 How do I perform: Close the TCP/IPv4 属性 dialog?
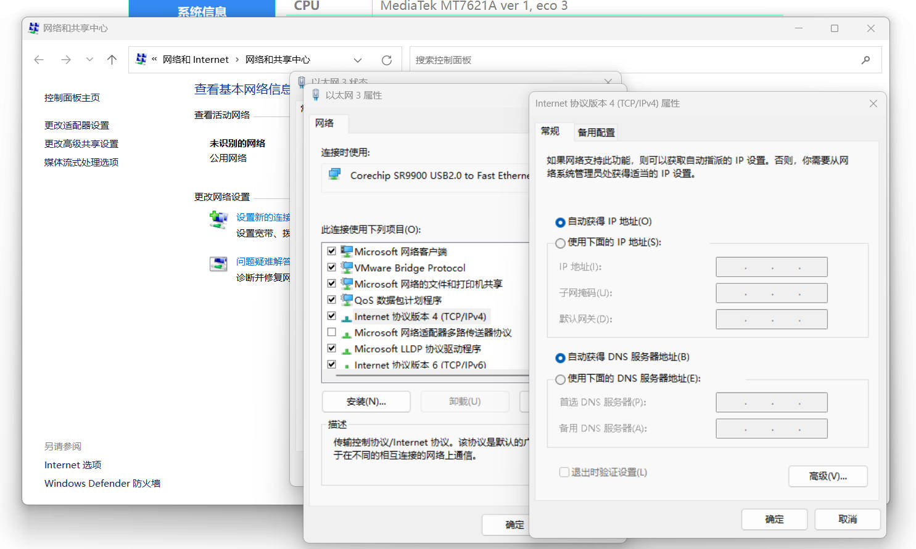coord(873,104)
